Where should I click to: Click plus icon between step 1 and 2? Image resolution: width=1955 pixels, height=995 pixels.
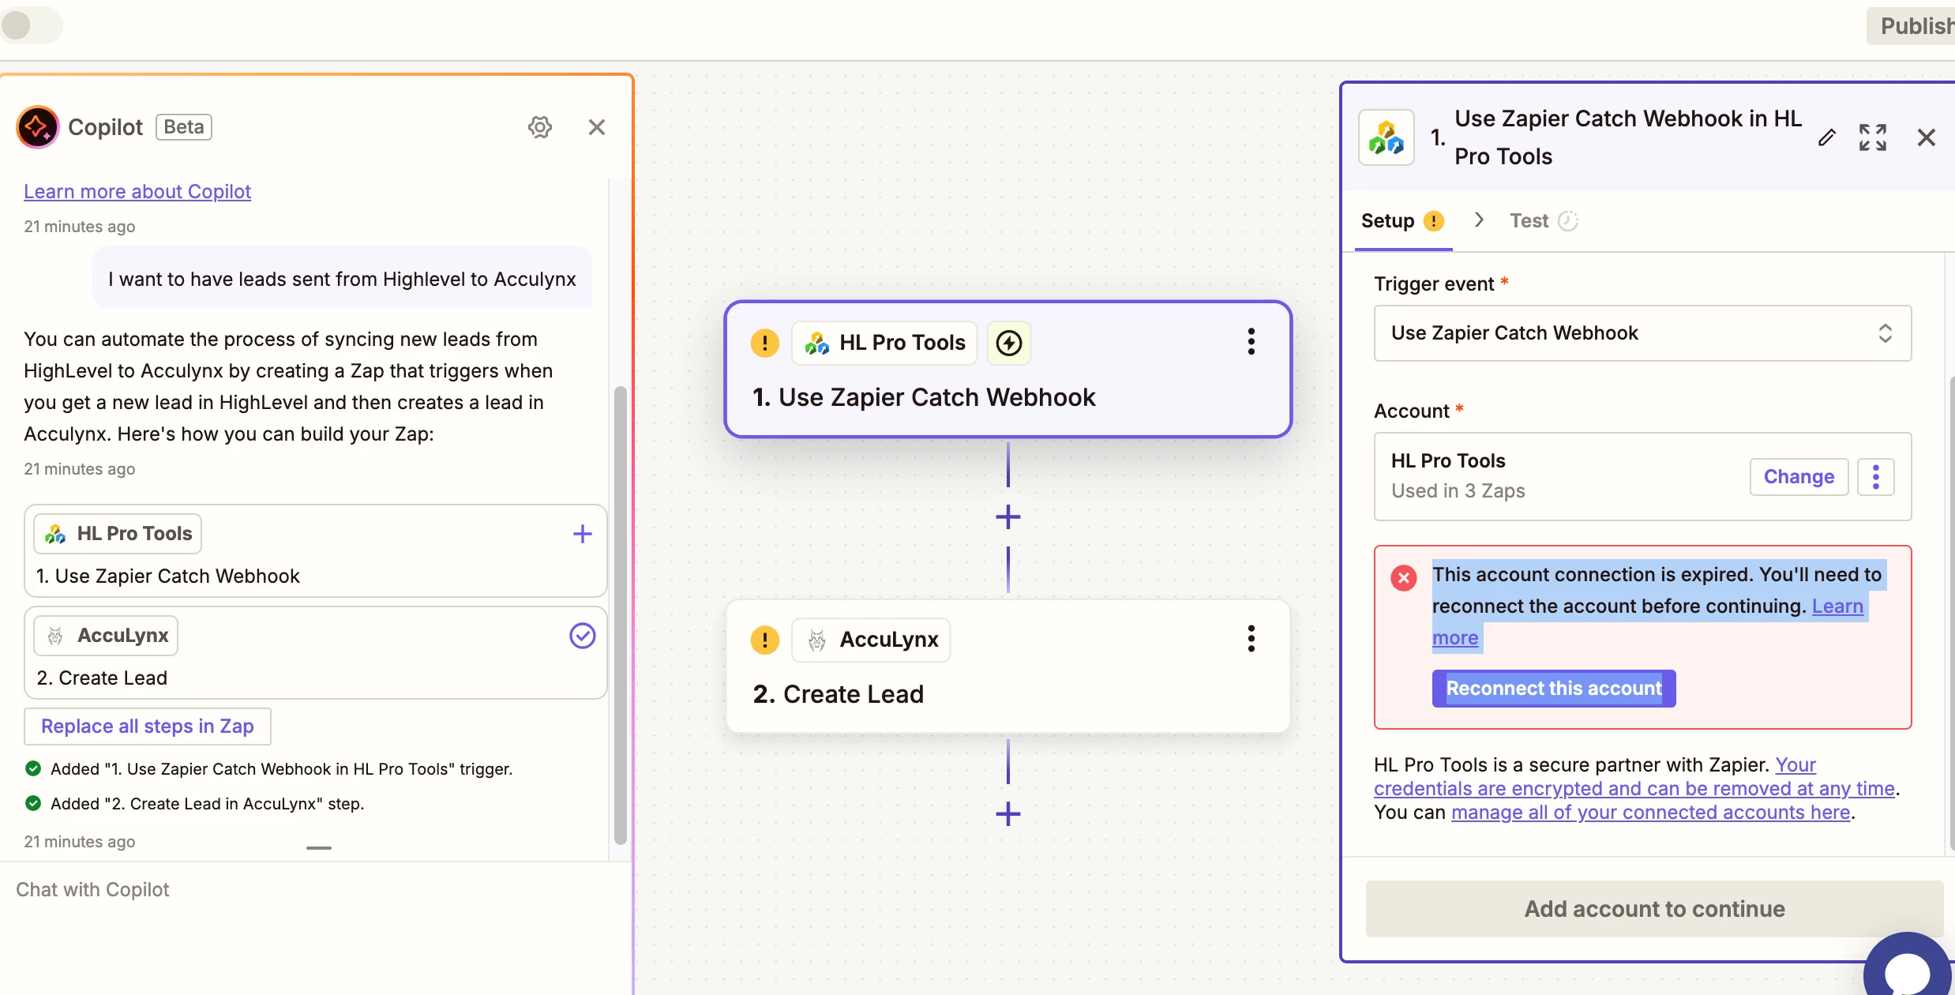pyautogui.click(x=1008, y=517)
